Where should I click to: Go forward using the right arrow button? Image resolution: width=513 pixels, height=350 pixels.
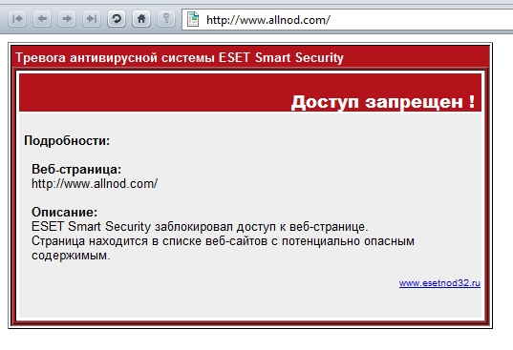67,19
